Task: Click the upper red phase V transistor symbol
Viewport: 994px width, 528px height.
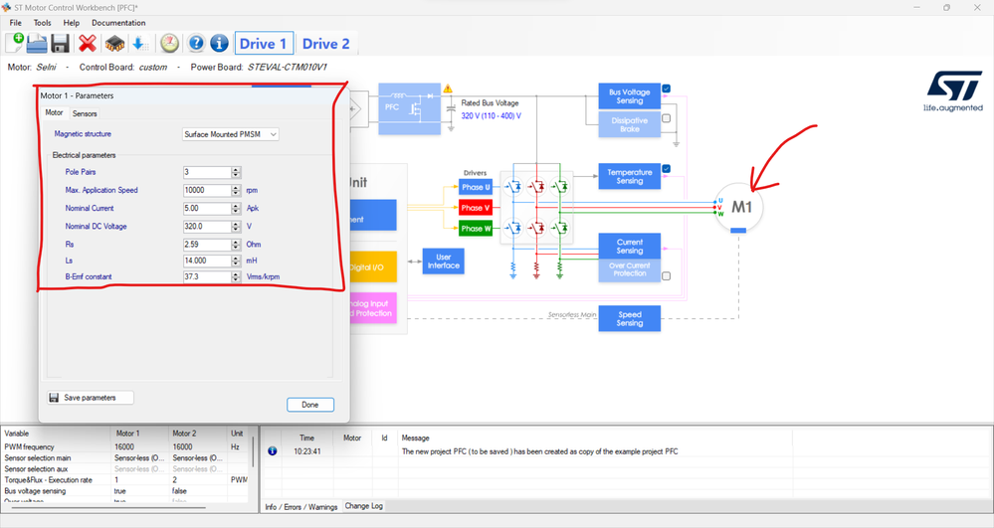Action: [x=536, y=186]
